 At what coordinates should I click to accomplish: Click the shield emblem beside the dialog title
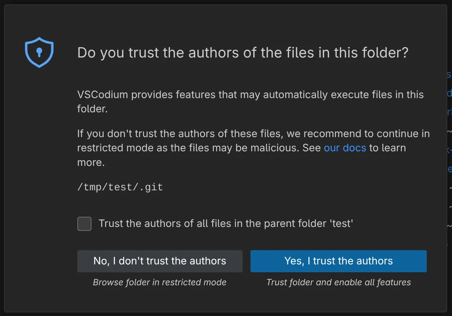click(39, 52)
